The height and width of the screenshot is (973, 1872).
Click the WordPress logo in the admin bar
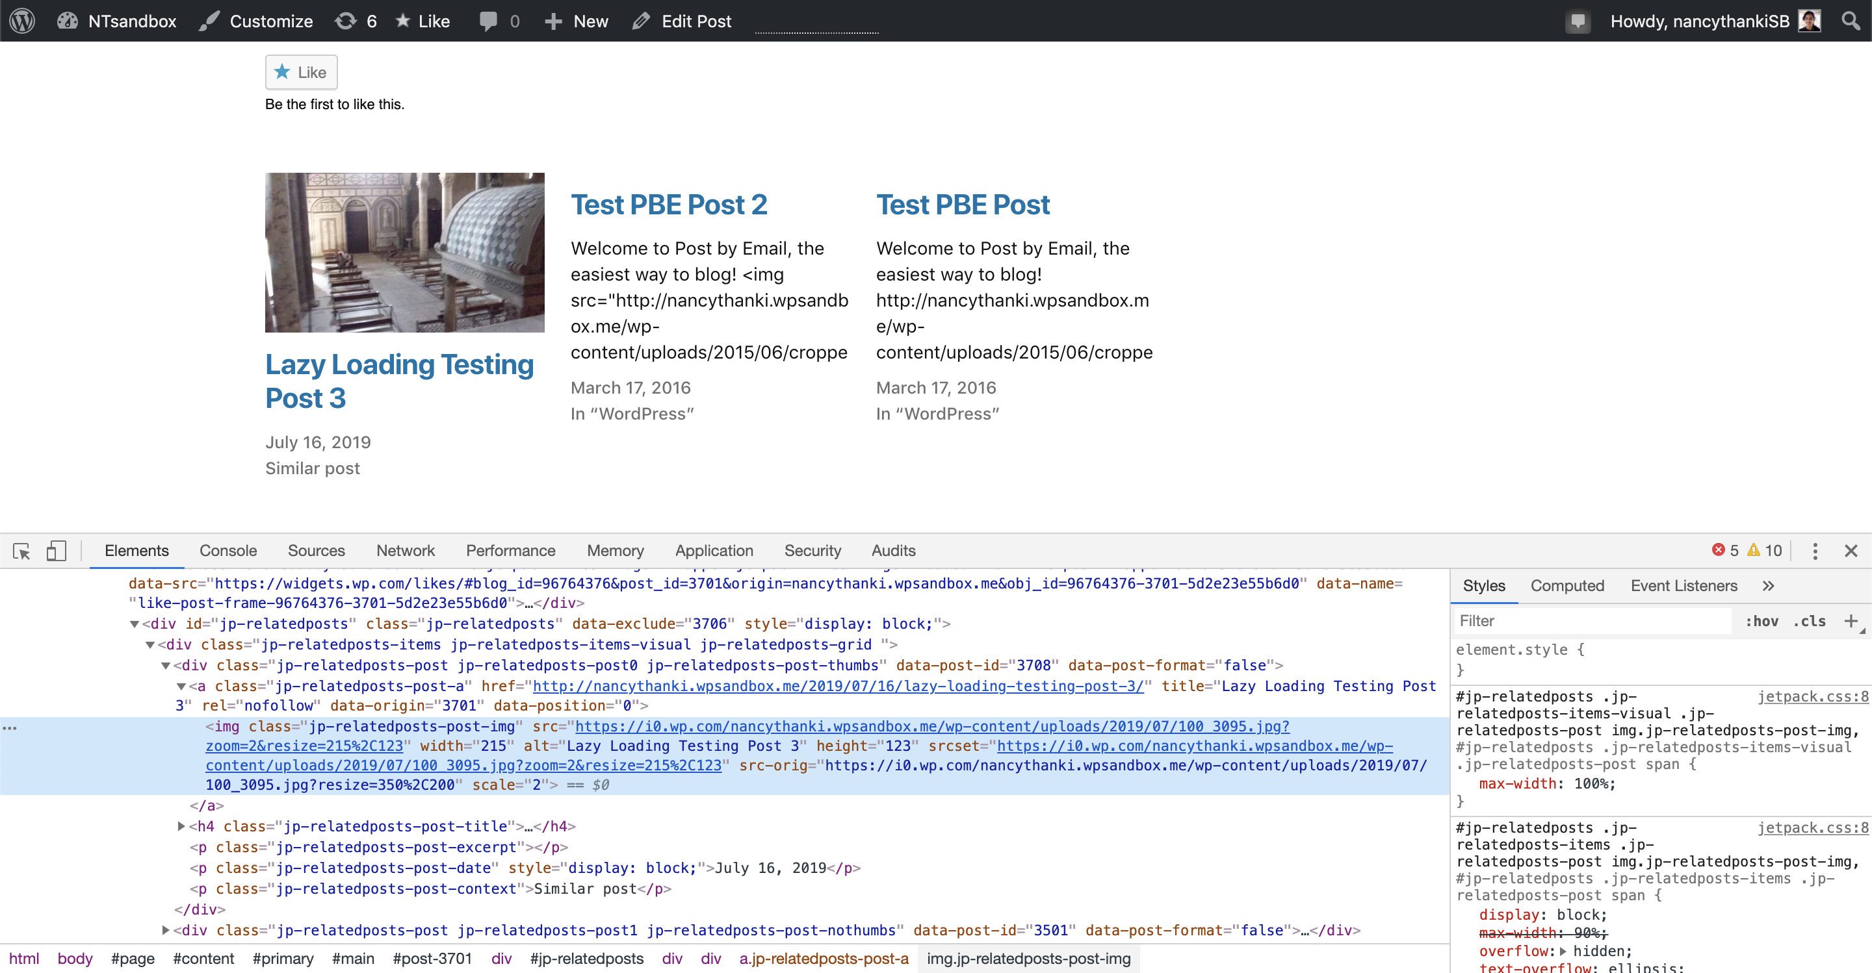(21, 20)
